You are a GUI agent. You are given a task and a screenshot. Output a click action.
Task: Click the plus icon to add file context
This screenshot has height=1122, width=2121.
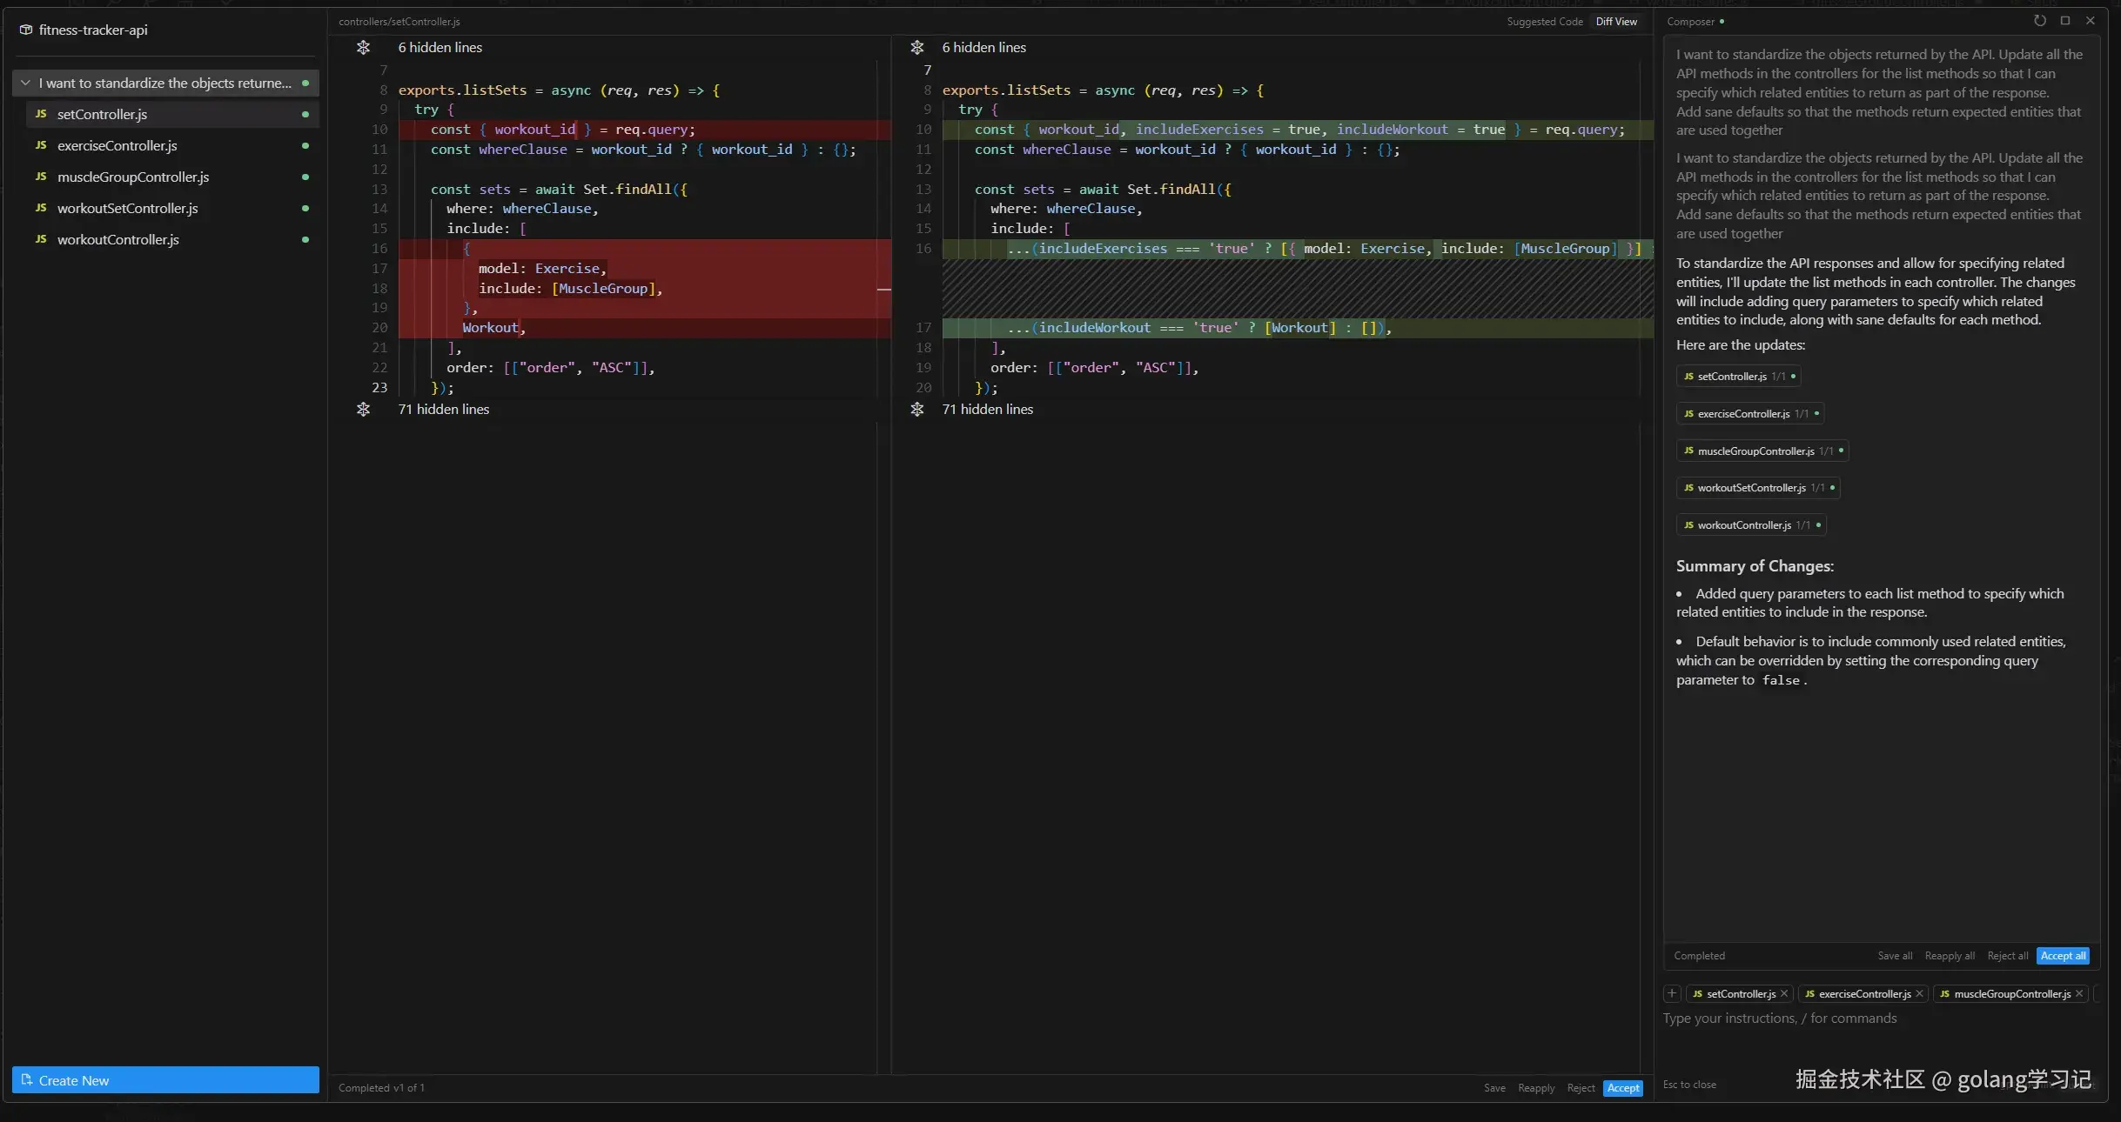click(x=1672, y=993)
